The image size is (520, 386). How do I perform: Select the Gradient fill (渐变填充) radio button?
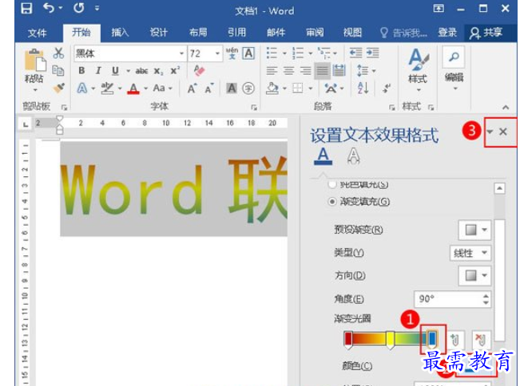click(x=332, y=202)
